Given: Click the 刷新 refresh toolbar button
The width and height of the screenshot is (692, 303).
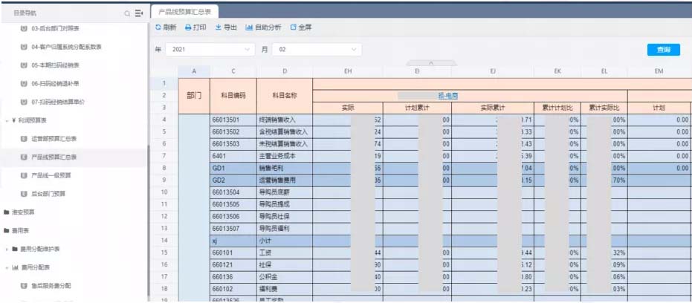Looking at the screenshot, I should pos(166,27).
